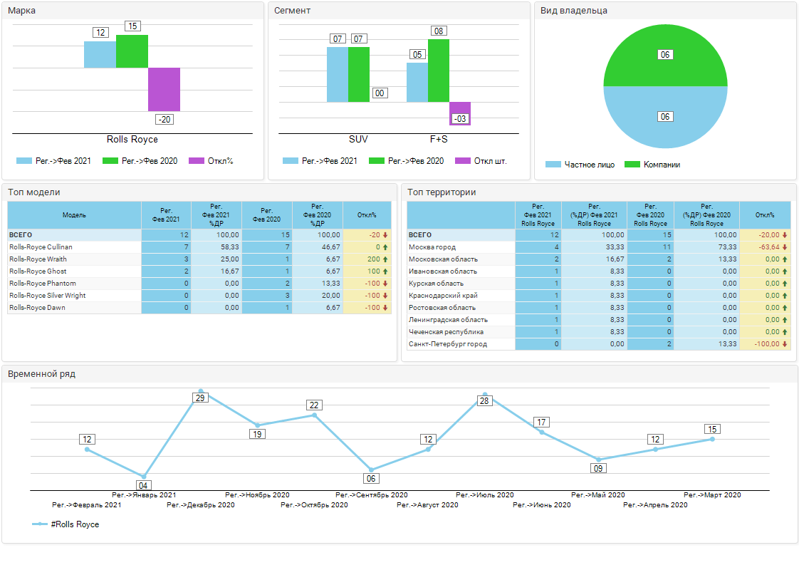Click the data point labeled 29 on the line chart

(200, 403)
